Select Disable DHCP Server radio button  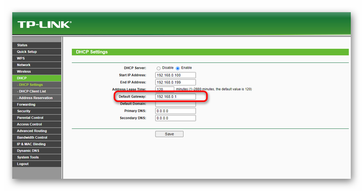pyautogui.click(x=158, y=68)
